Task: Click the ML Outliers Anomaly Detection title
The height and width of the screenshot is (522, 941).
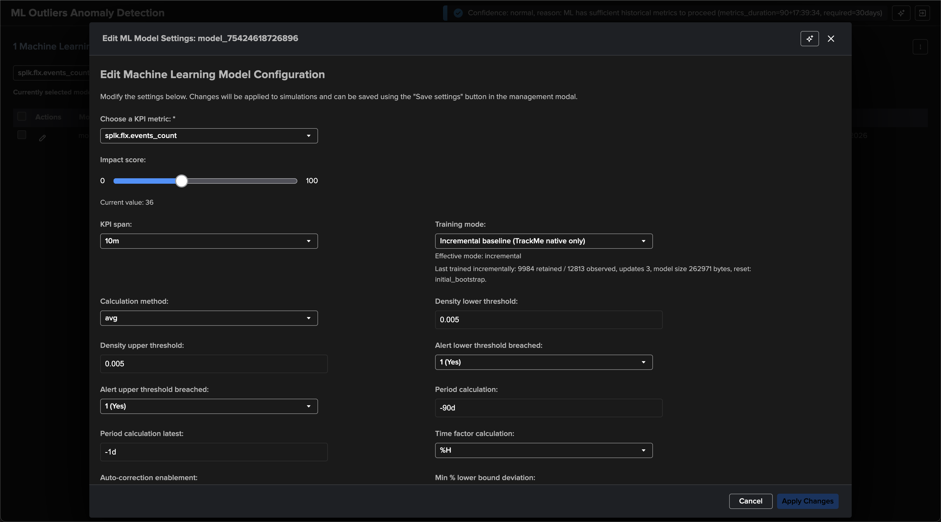Action: point(88,13)
